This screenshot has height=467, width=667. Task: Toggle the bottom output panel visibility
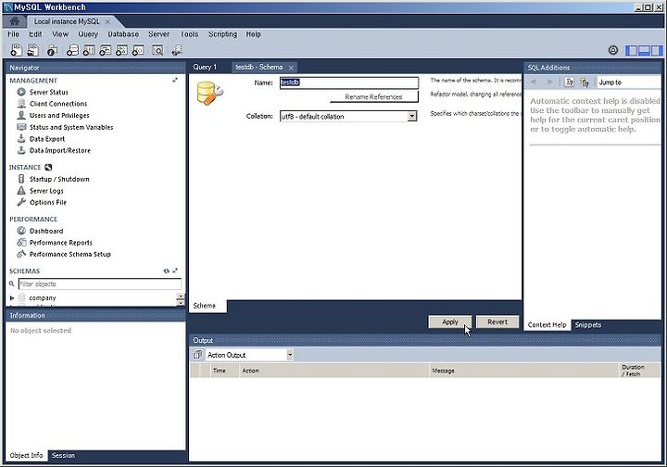pos(644,50)
